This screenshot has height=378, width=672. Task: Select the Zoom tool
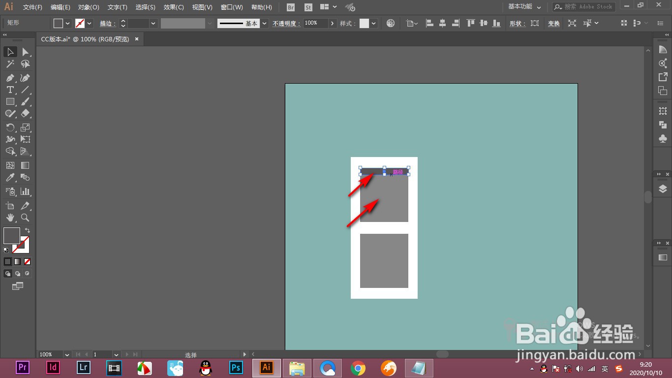25,218
